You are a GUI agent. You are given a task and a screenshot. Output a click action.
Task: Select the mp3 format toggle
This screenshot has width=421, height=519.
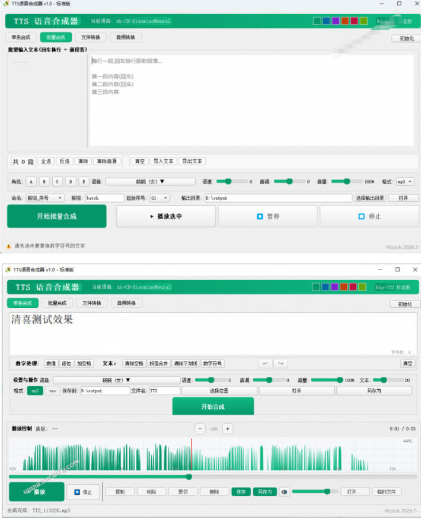coord(35,390)
